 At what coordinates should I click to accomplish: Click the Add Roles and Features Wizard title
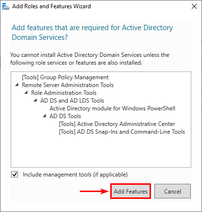51,6
